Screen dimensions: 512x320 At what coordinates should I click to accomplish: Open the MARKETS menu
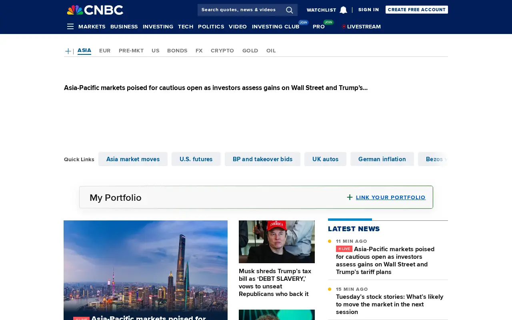[x=92, y=26]
